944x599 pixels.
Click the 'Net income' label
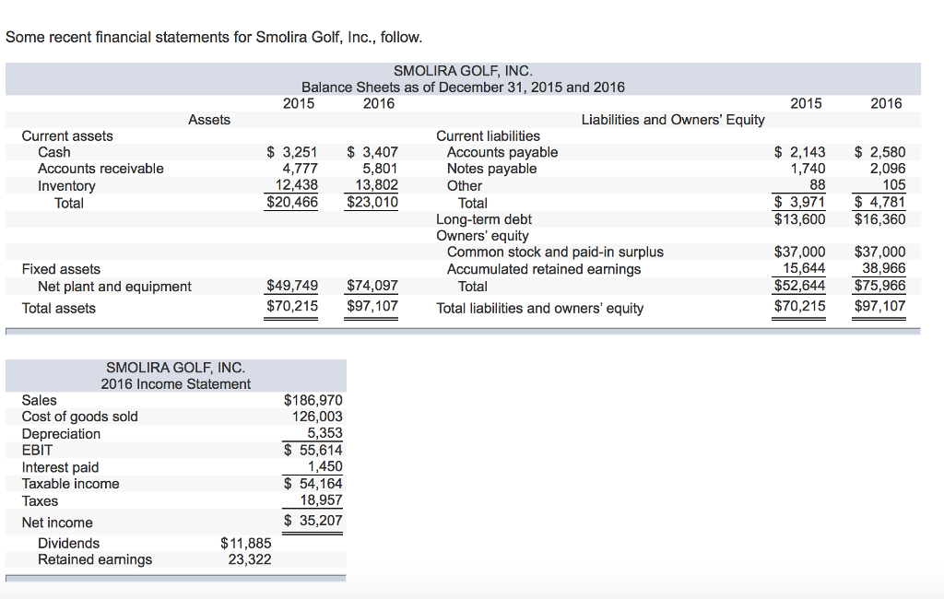[57, 523]
